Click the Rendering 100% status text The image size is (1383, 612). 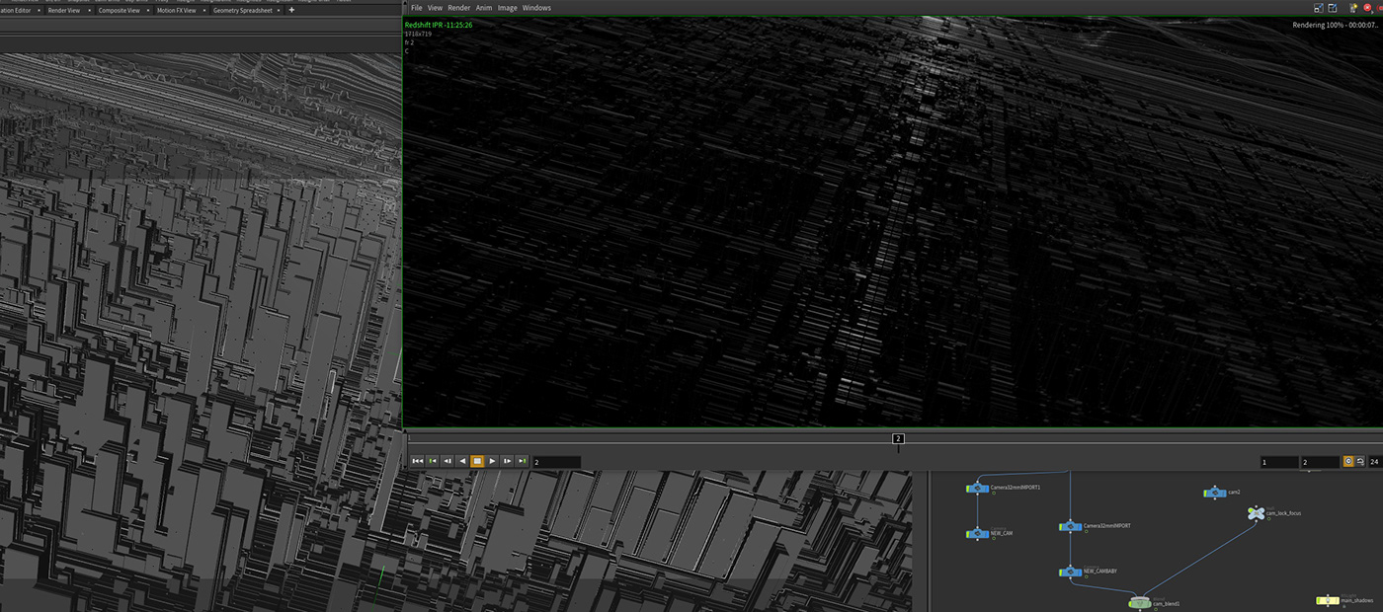1336,25
